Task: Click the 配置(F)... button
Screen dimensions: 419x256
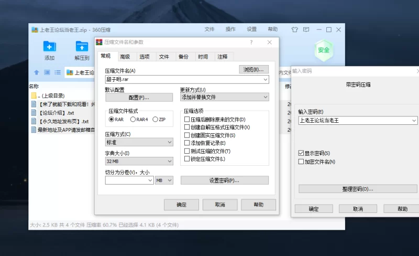Action: [139, 98]
